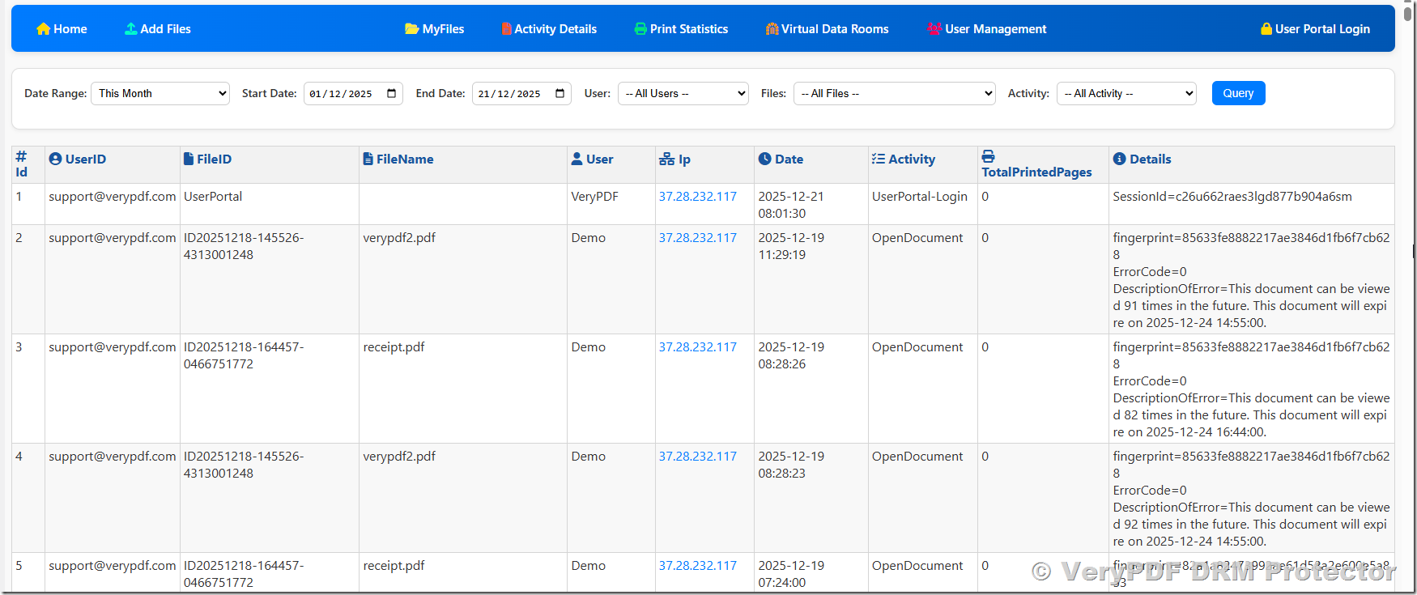This screenshot has height=595, width=1417.
Task: Click OpenDocument activity in row 3
Action: [x=917, y=347]
